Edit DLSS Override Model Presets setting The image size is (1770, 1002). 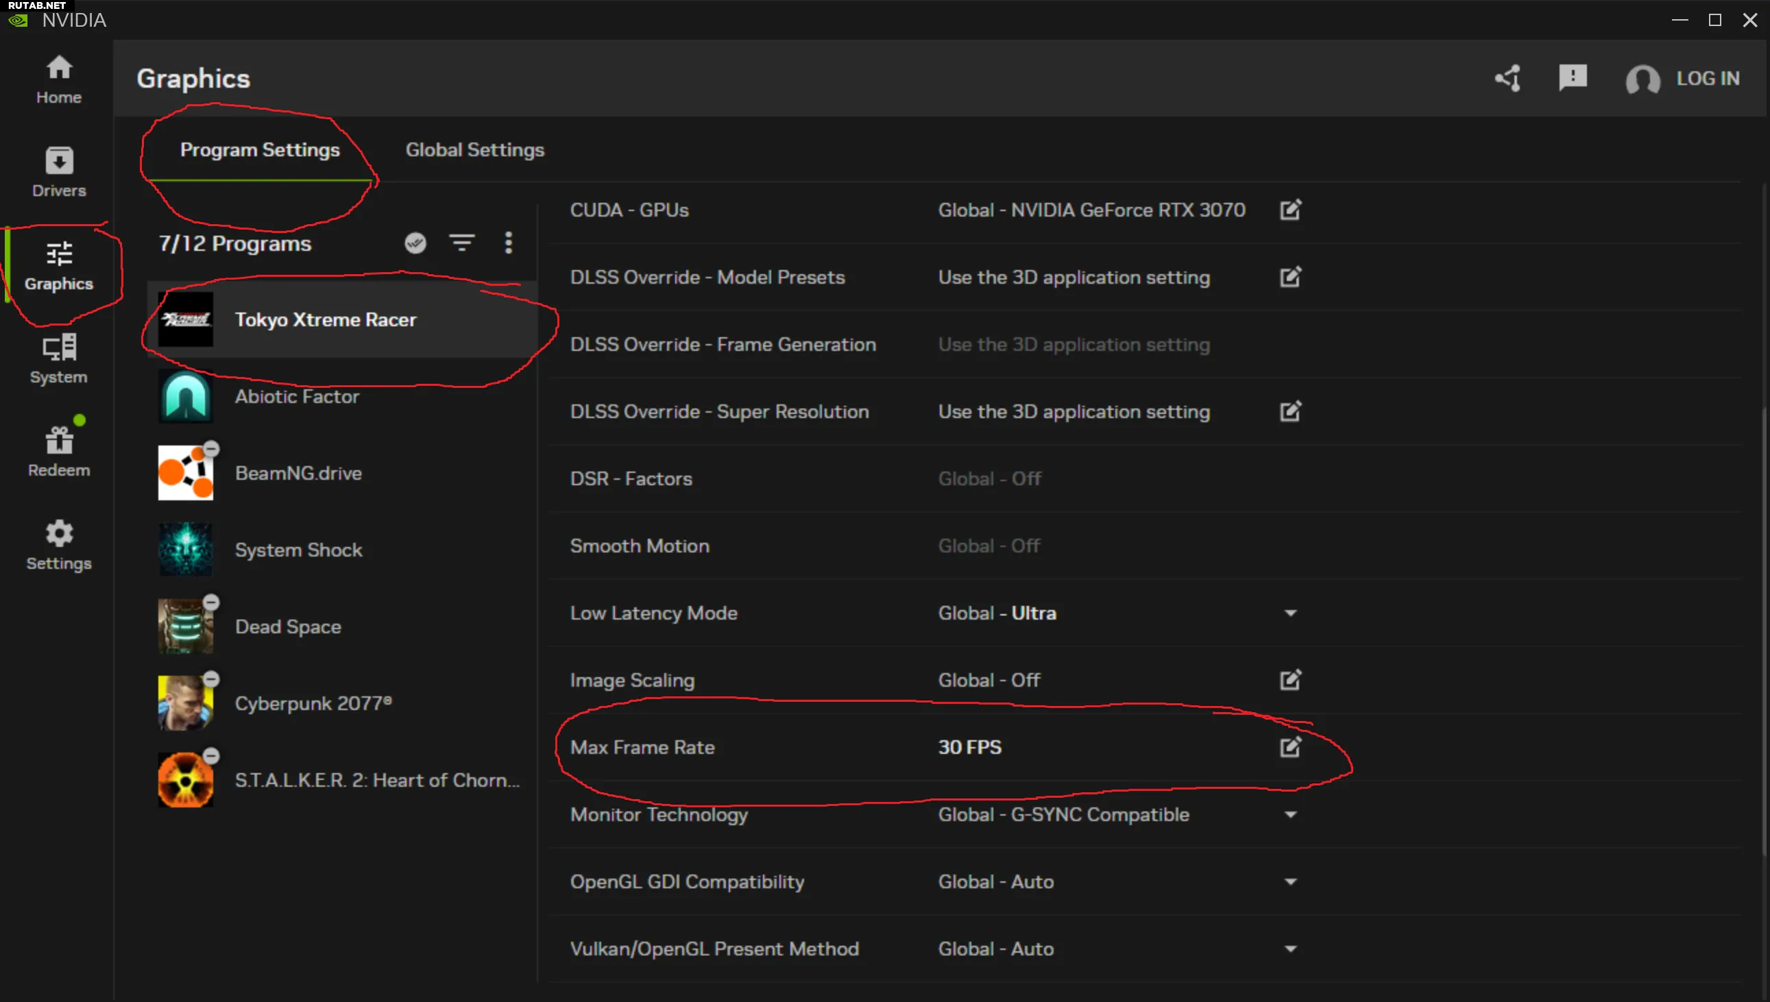click(x=1290, y=278)
